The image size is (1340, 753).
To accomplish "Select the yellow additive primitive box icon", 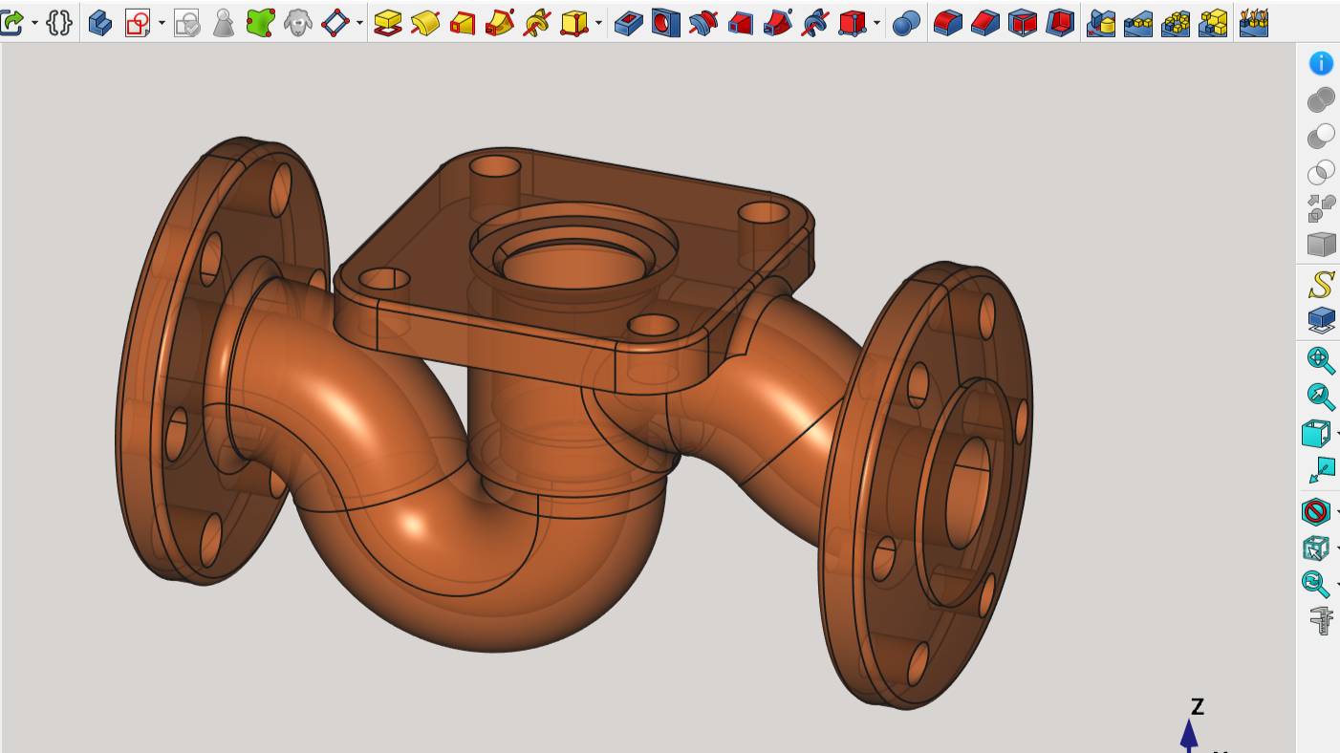I will (x=574, y=22).
